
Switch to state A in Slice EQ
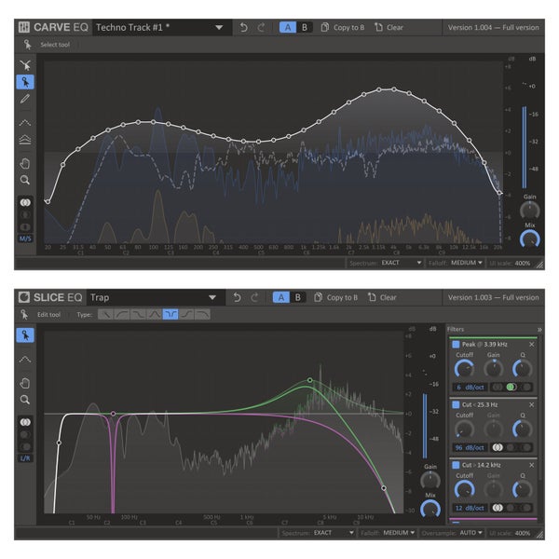click(281, 297)
